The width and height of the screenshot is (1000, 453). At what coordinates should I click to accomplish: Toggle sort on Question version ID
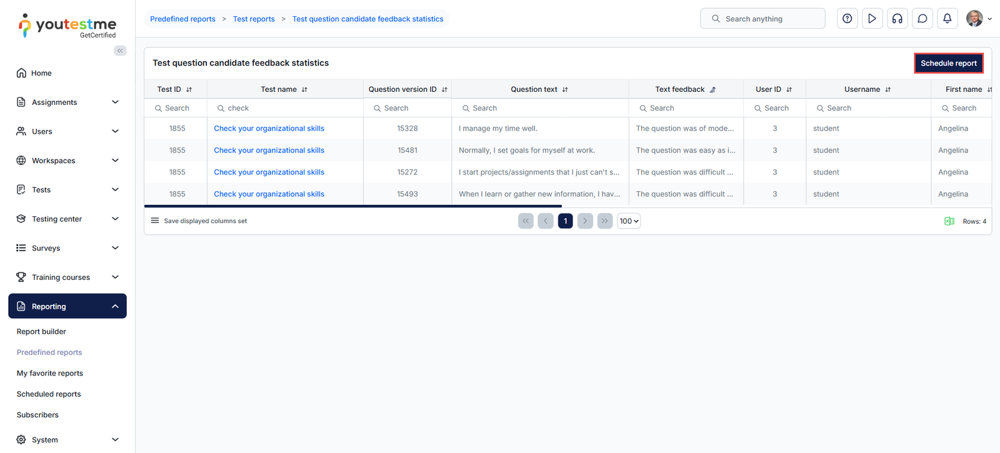(444, 90)
